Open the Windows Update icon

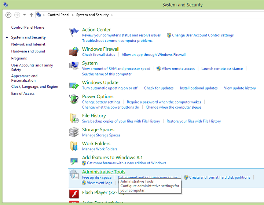point(74,85)
